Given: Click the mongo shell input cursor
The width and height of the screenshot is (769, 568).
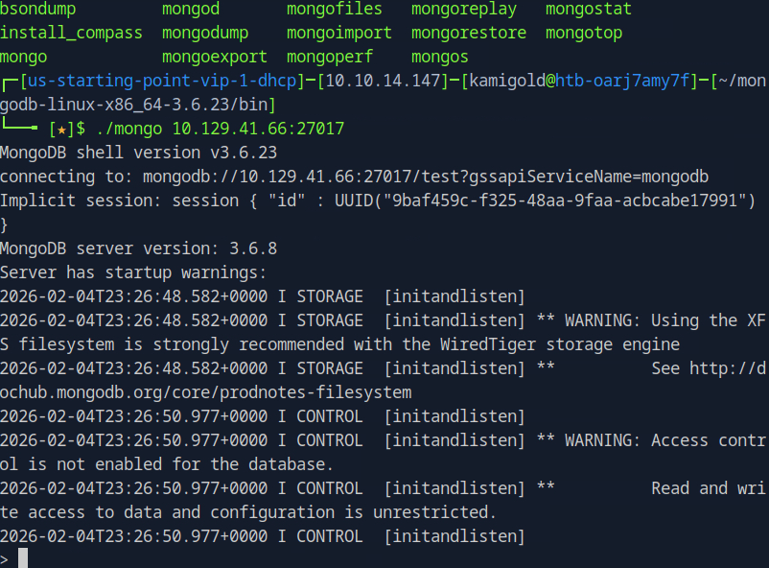Looking at the screenshot, I should coord(23,558).
